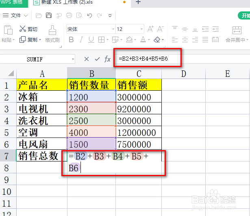Click the 销售额 header cell
The width and height of the screenshot is (250, 216).
[x=139, y=85]
